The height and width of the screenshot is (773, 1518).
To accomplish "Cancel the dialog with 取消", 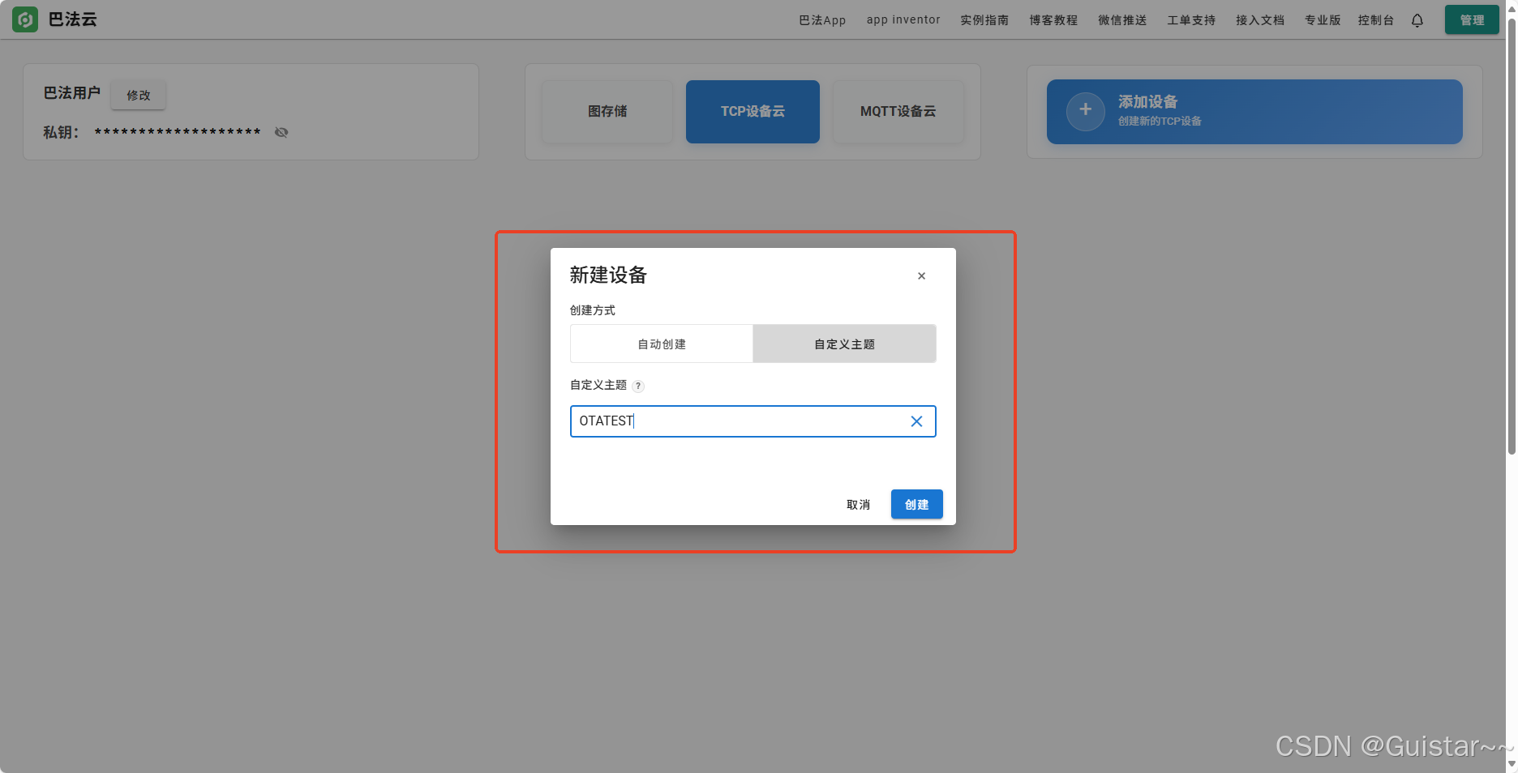I will 857,503.
